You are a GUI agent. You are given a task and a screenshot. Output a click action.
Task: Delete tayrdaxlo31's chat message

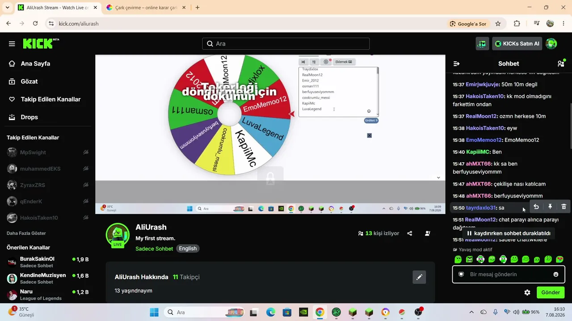(564, 206)
